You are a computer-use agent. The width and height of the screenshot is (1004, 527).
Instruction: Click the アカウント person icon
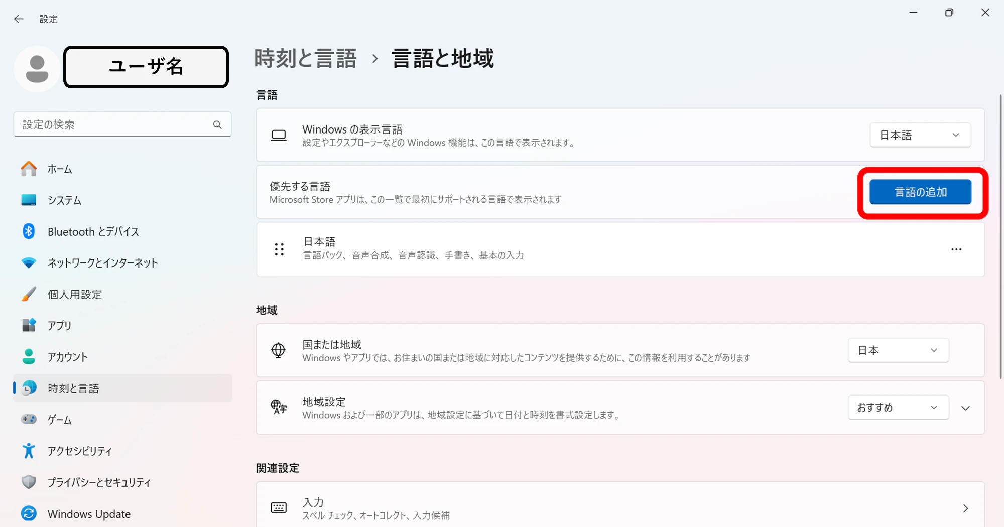tap(29, 357)
